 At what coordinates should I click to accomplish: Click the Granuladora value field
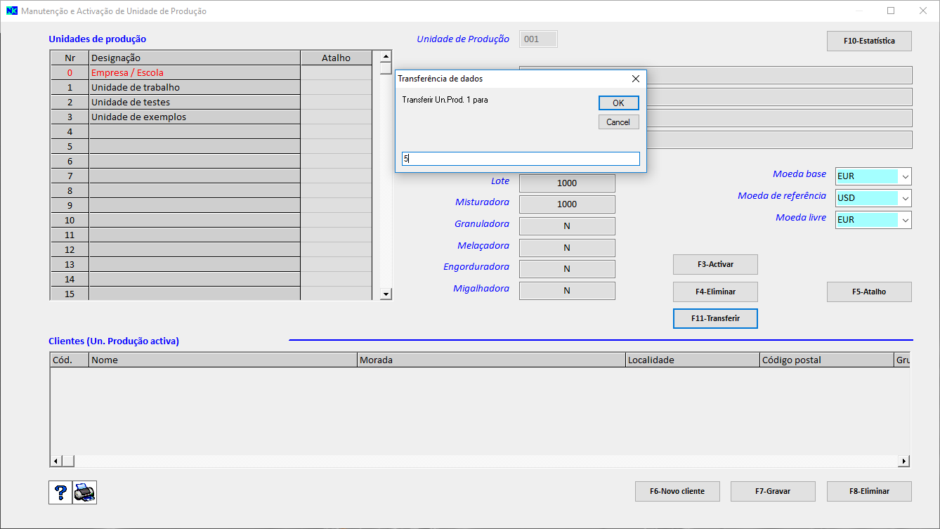pyautogui.click(x=567, y=226)
